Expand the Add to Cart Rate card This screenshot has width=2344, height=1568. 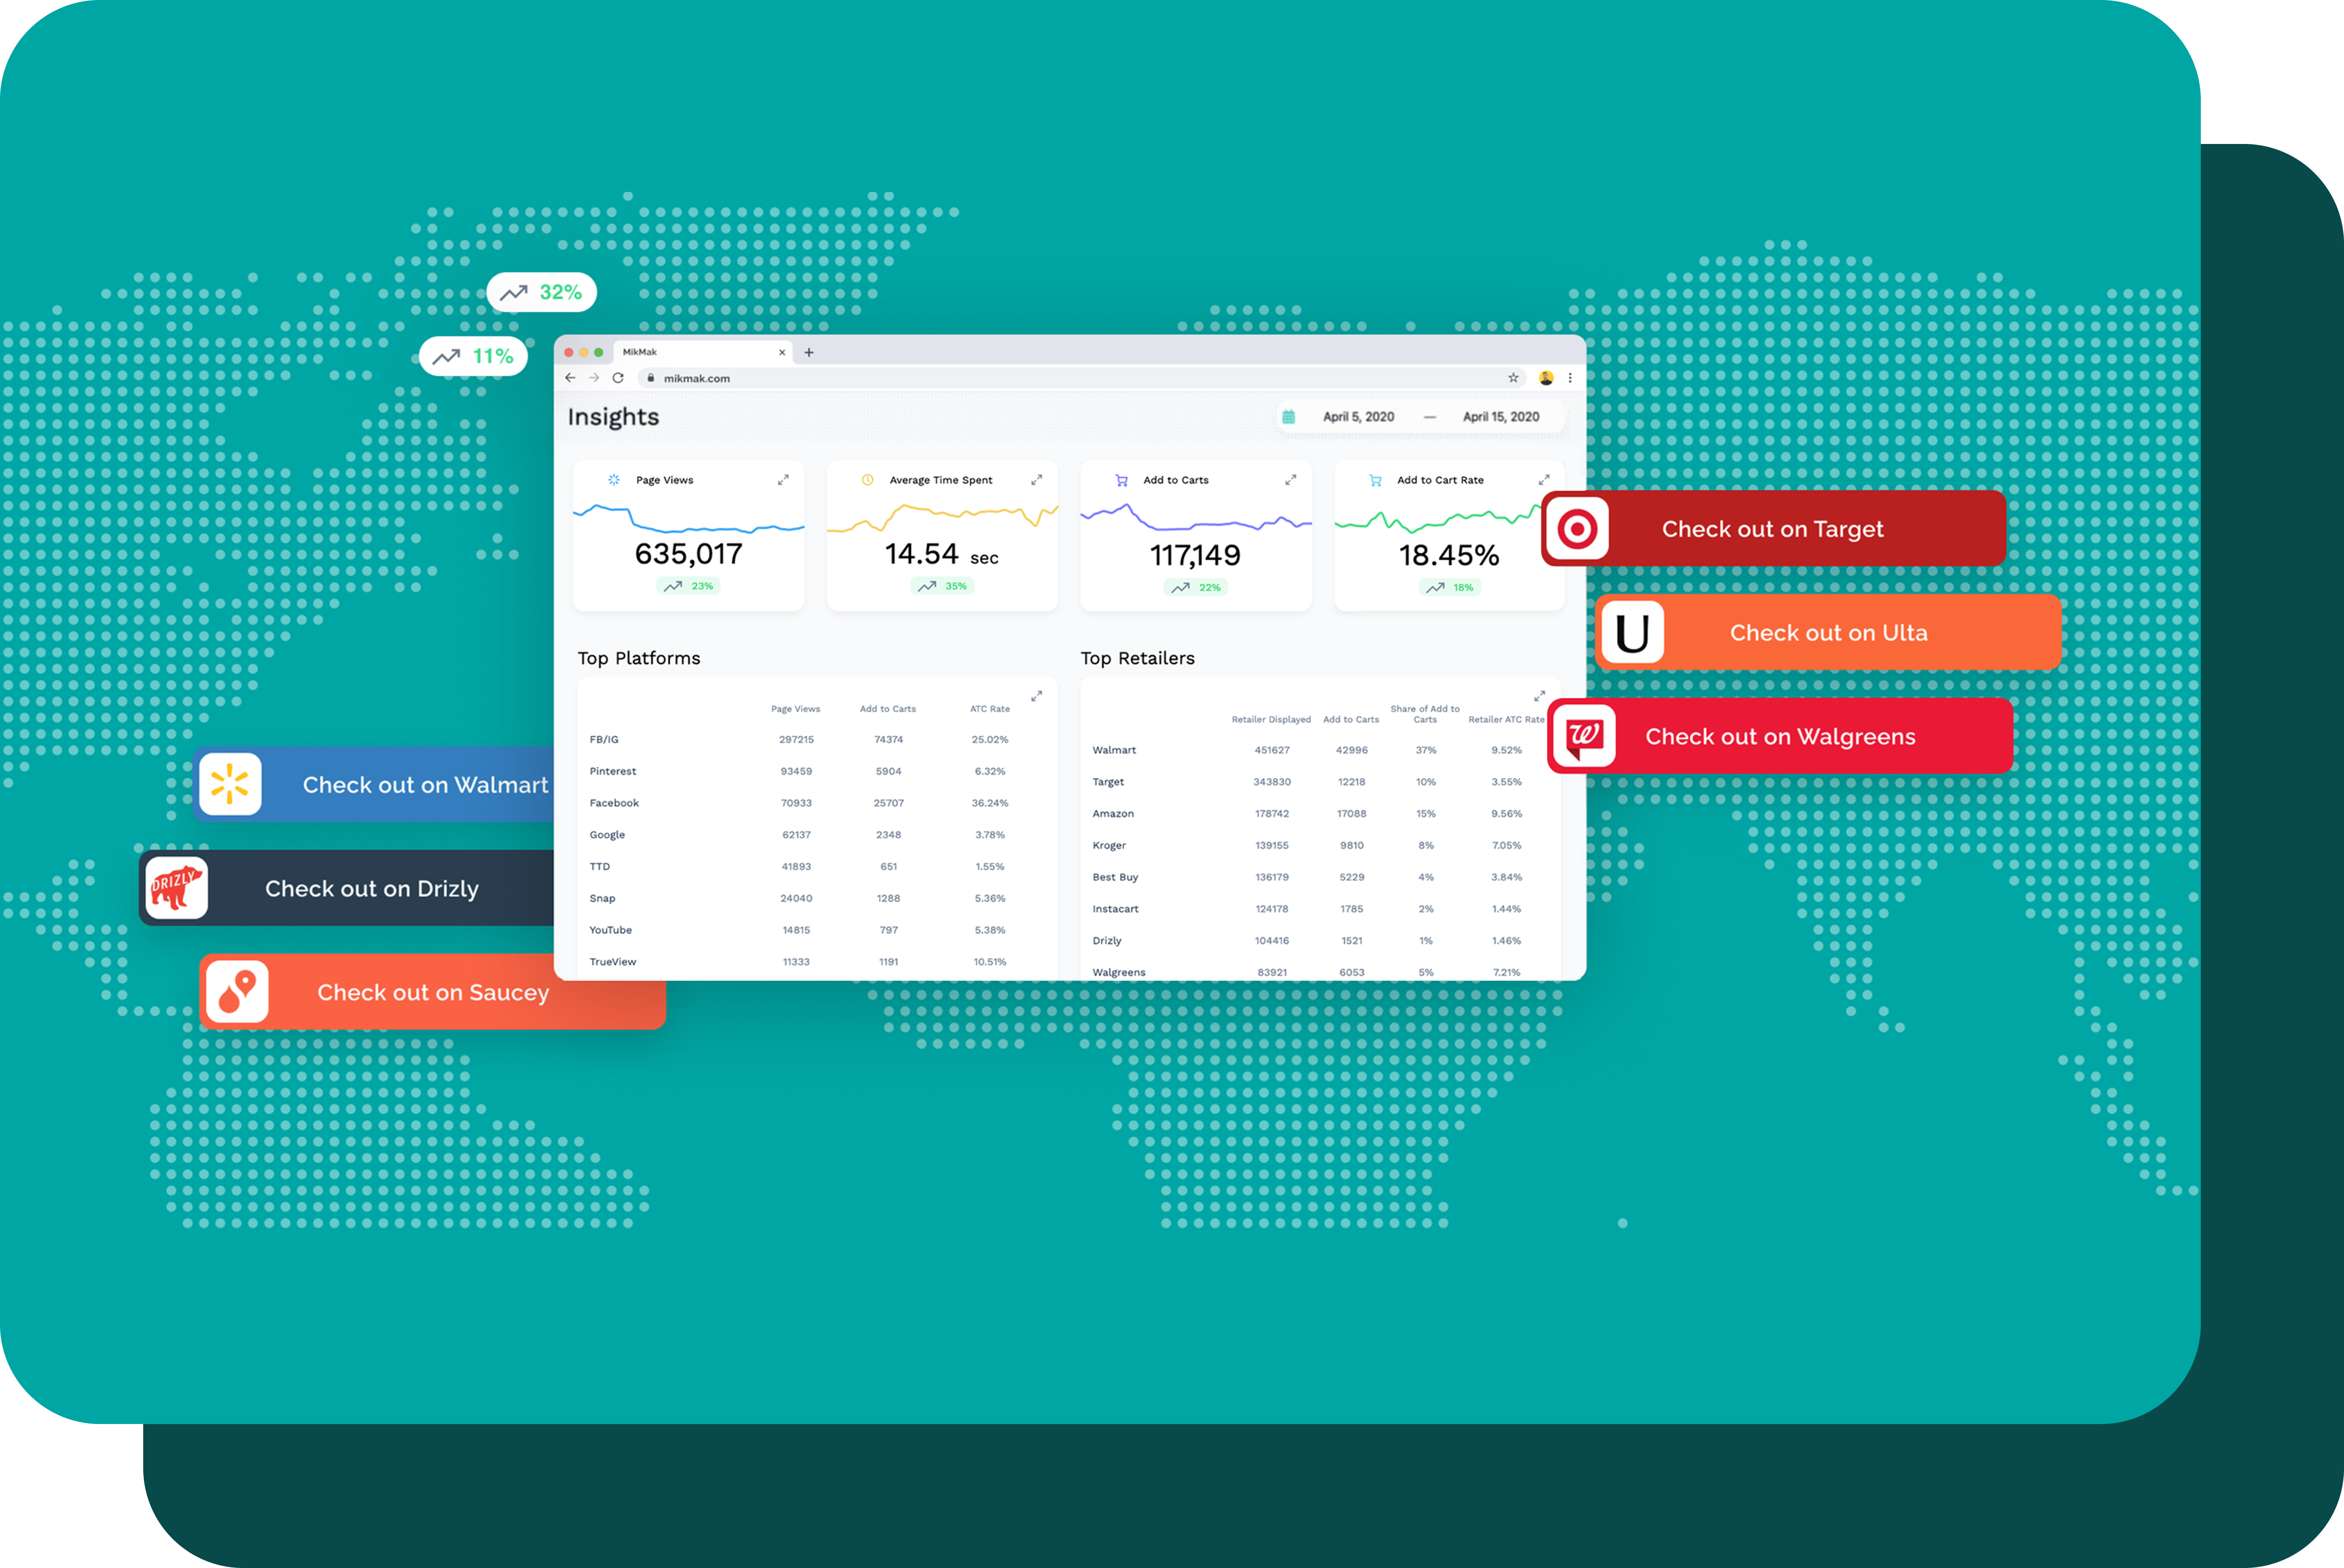[x=1544, y=480]
